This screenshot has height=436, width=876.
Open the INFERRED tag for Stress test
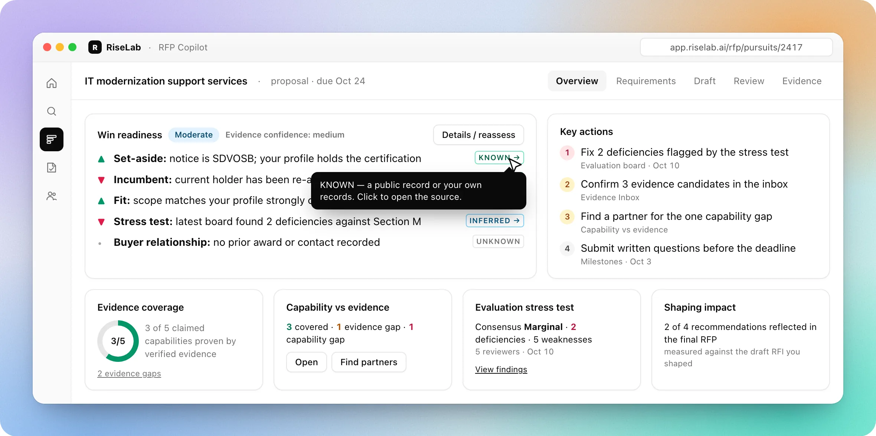point(495,221)
